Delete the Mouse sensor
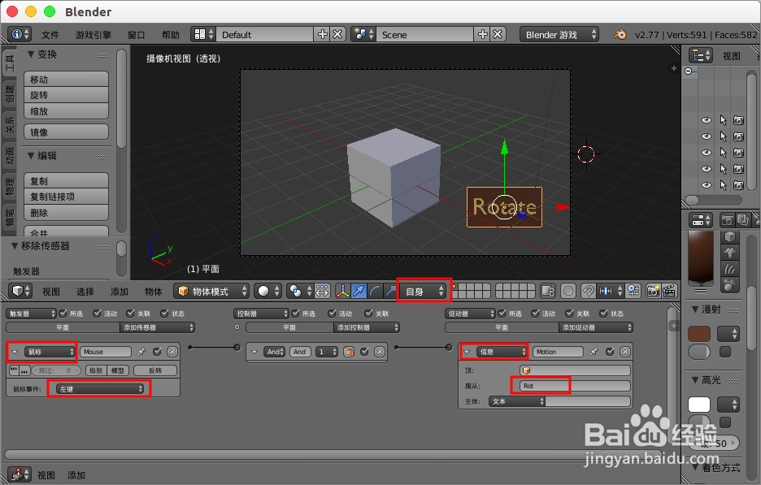 172,352
